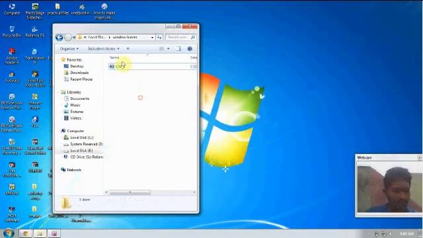Select the VMware Player desktop icon

[x=35, y=101]
